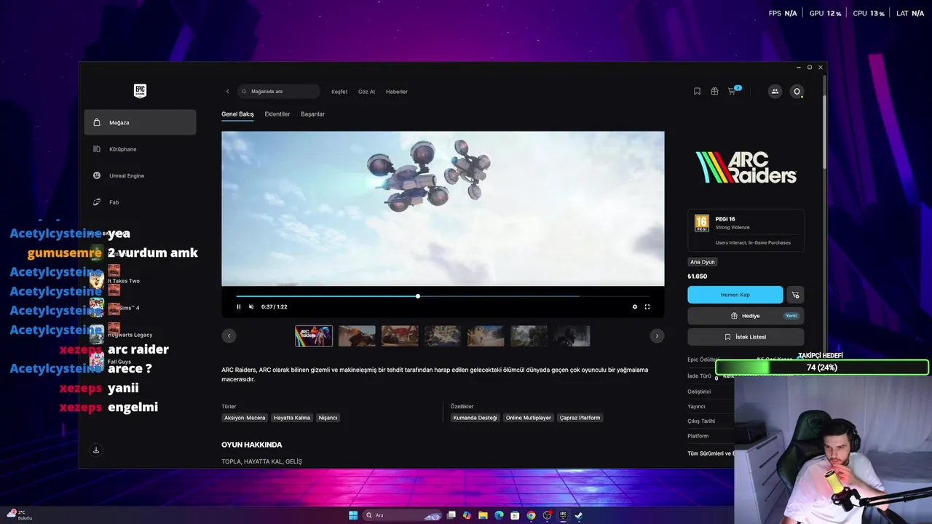
Task: Select the fourth media thumbnail
Action: coord(443,336)
